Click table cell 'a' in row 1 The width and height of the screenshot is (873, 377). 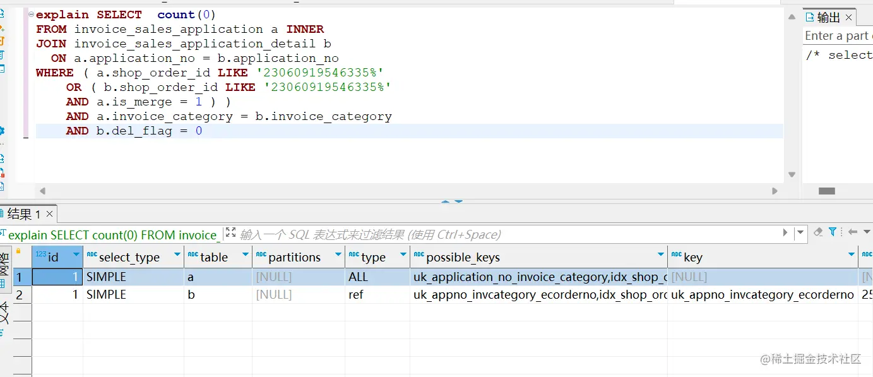[x=218, y=277]
